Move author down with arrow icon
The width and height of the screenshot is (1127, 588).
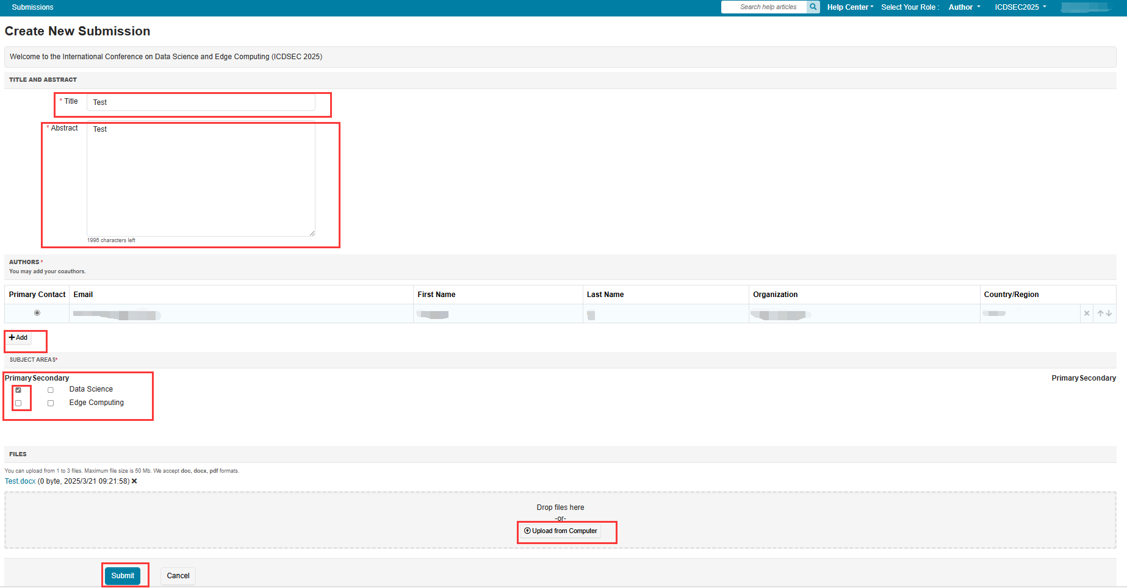coord(1109,314)
